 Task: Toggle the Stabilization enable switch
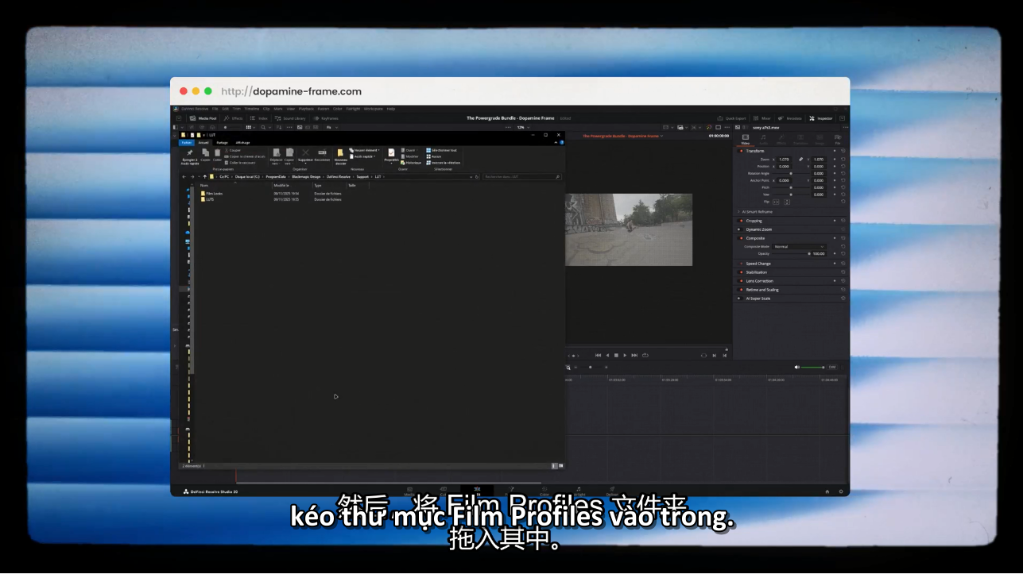(x=741, y=272)
